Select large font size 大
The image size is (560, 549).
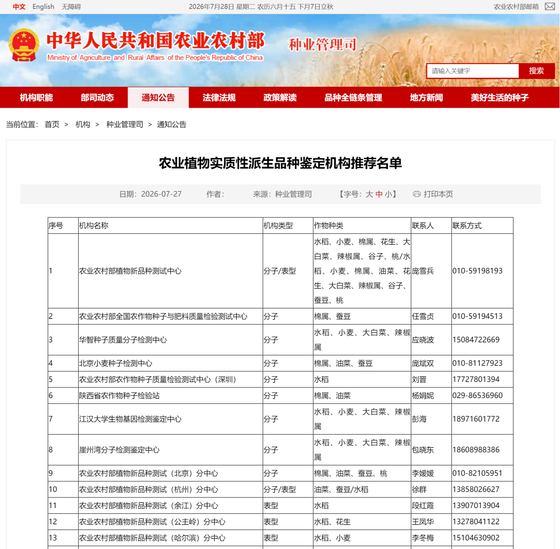(x=369, y=194)
